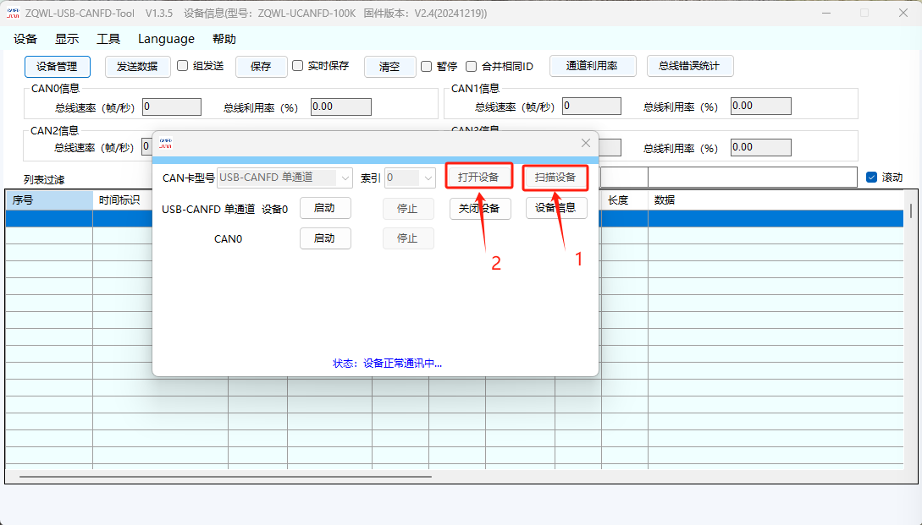Screen dimensions: 922x525
Task: Enable 合并相同ID checkbox
Action: pos(472,66)
